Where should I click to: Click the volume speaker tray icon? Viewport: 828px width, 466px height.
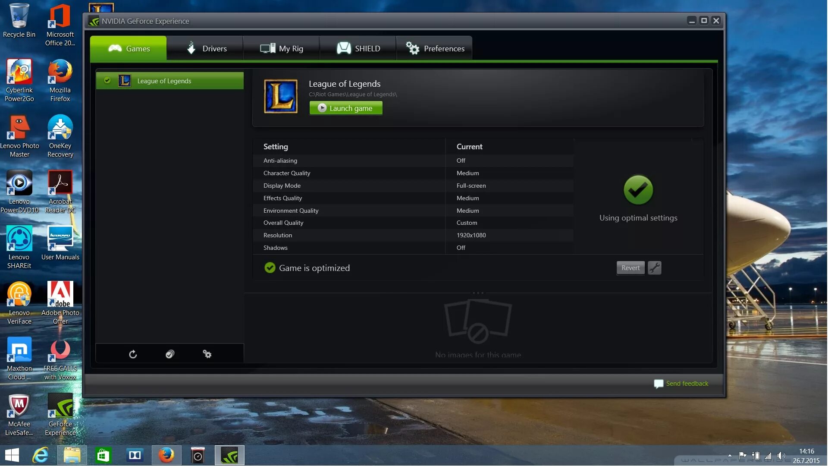pos(781,456)
